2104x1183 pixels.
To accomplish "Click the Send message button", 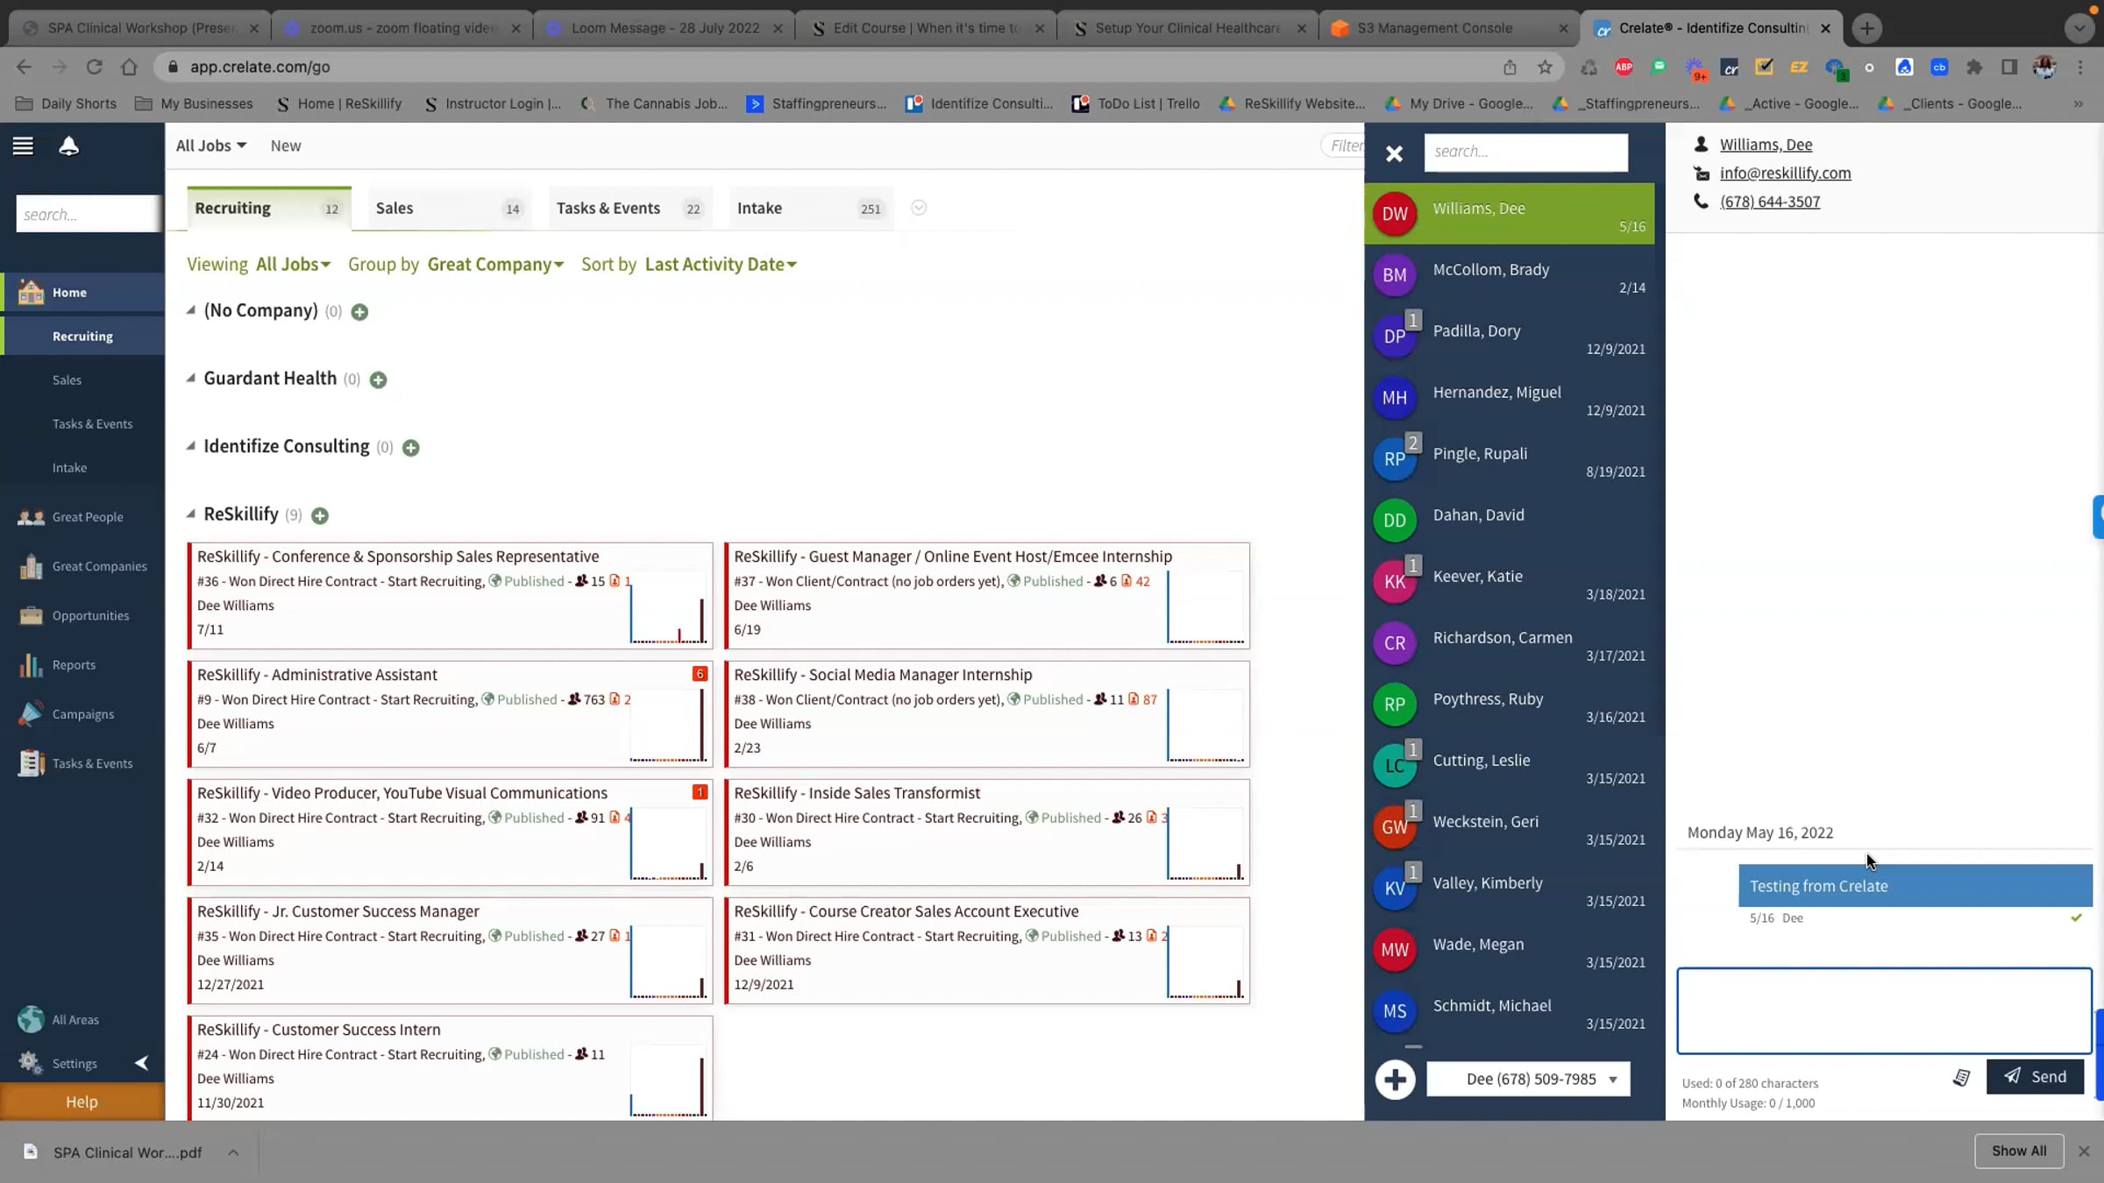I will pyautogui.click(x=2035, y=1077).
